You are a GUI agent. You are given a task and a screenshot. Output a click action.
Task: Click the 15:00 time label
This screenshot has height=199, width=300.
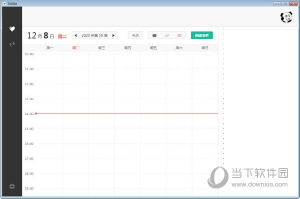(29, 129)
